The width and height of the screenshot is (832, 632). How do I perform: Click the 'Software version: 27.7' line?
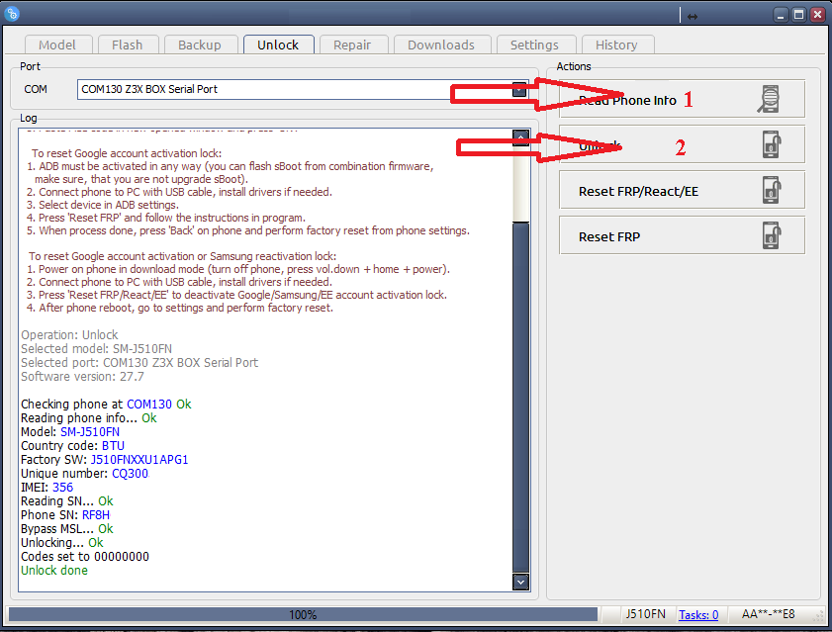[x=82, y=377]
